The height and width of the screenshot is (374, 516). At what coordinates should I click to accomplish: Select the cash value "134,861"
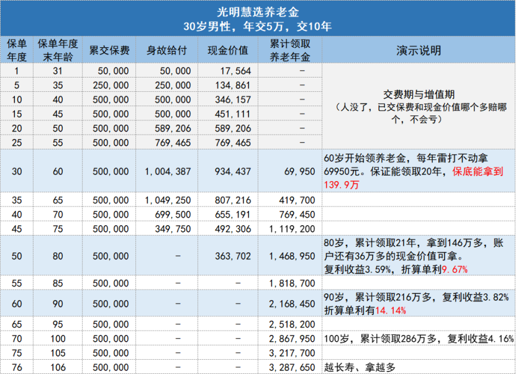[233, 85]
